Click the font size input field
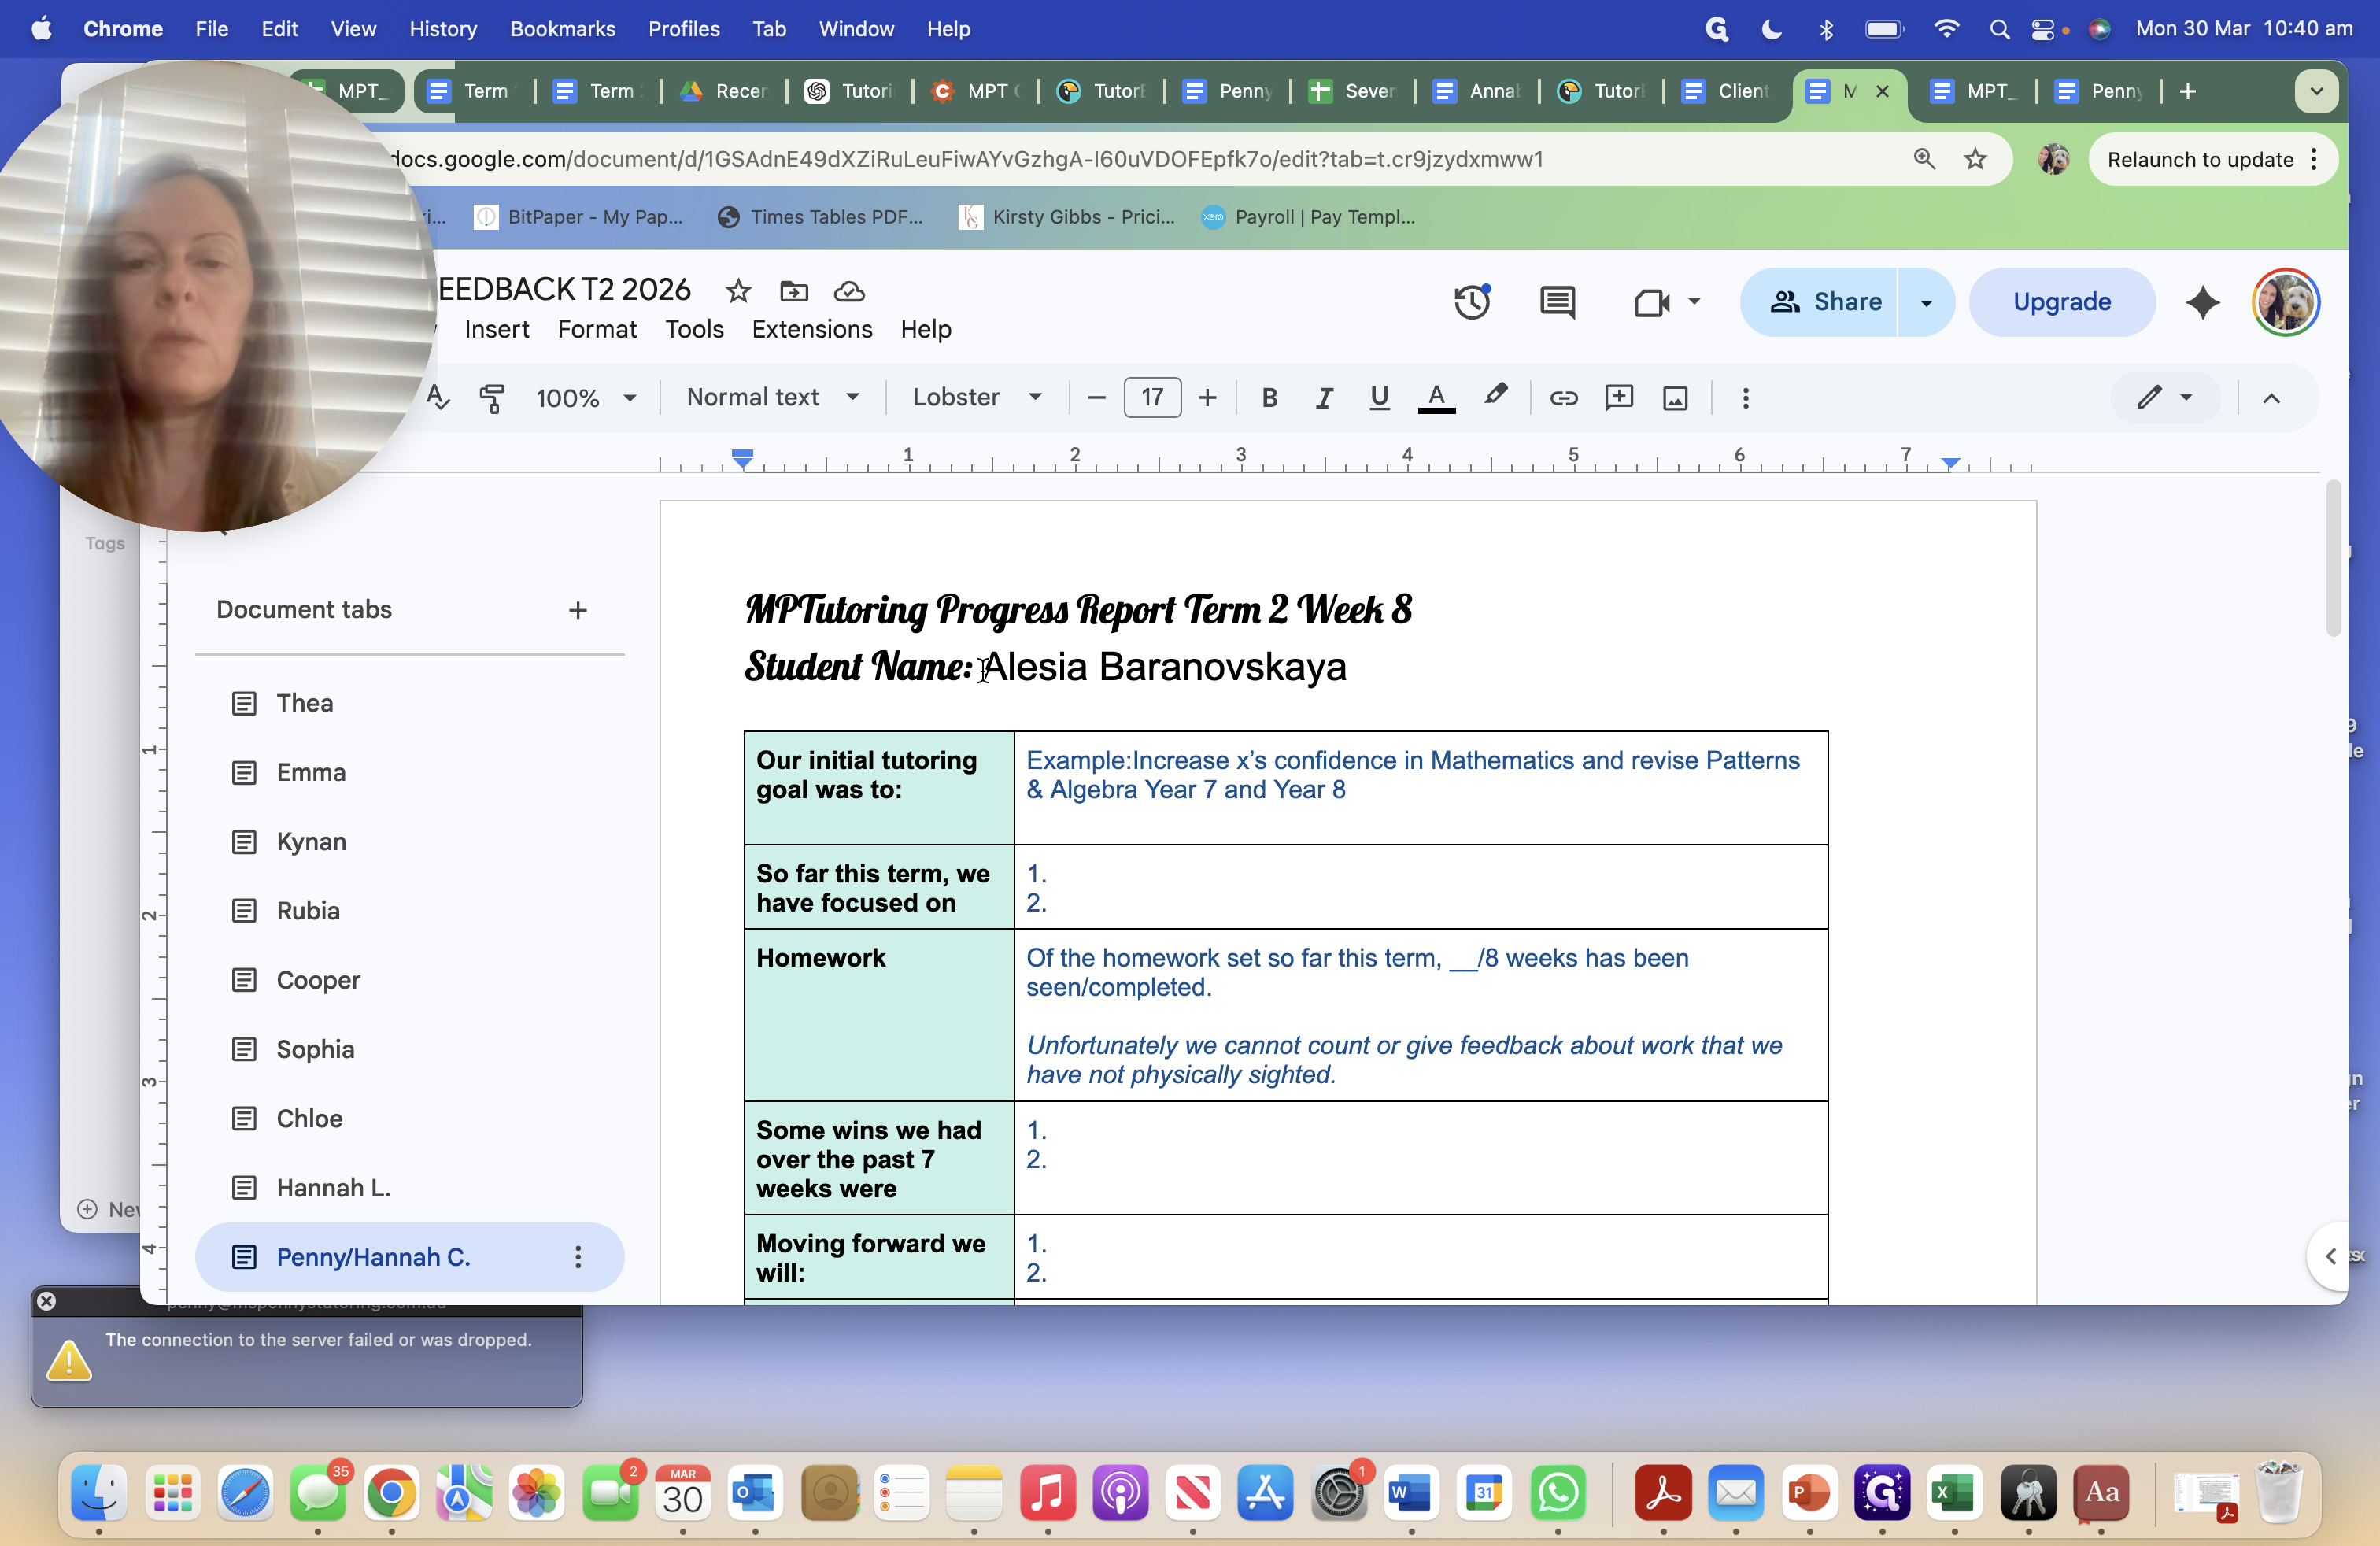This screenshot has width=2380, height=1546. tap(1152, 398)
